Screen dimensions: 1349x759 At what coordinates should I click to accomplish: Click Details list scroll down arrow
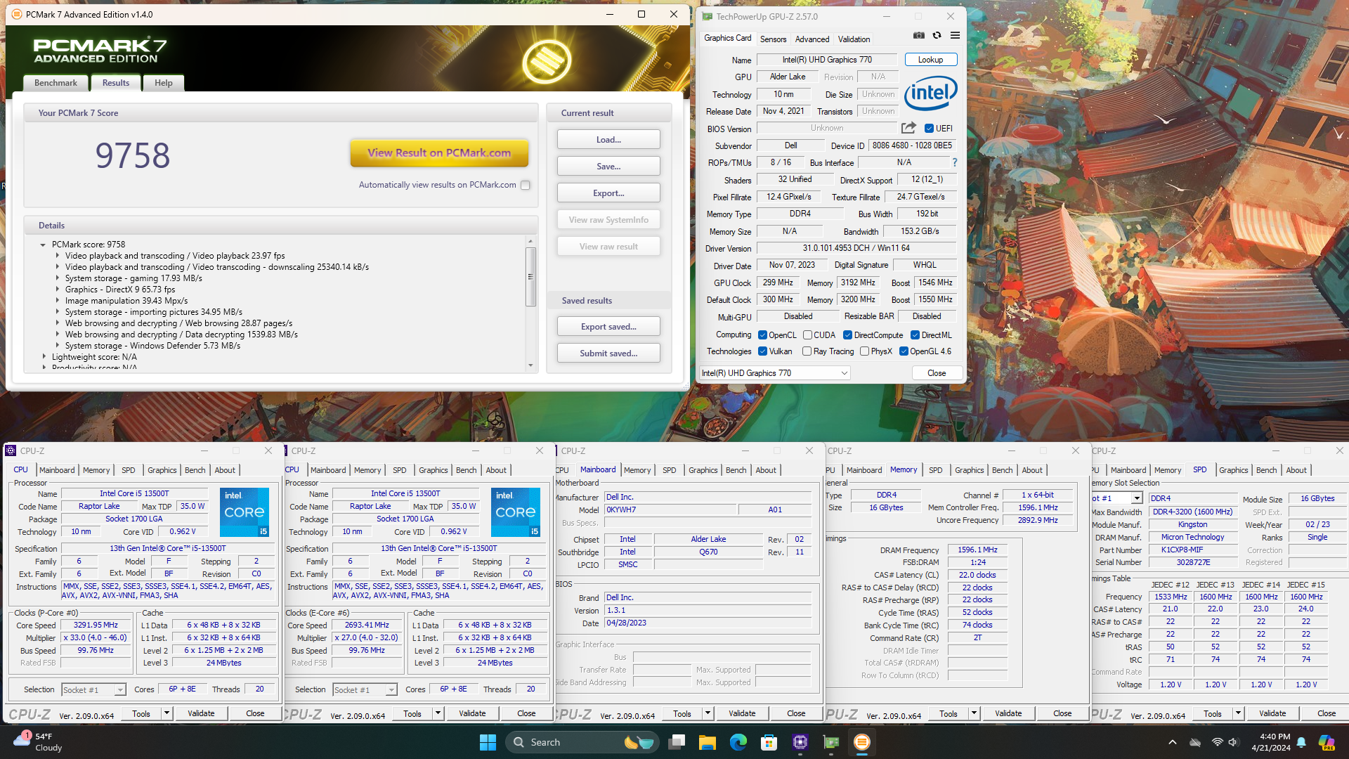pos(530,365)
